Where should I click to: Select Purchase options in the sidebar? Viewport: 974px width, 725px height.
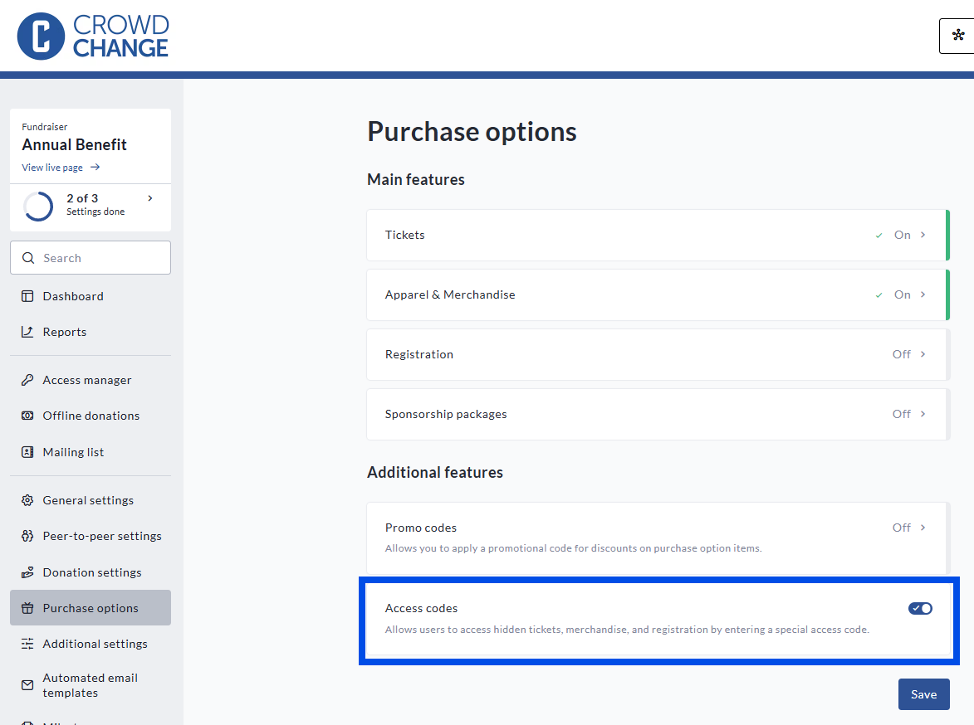click(91, 608)
